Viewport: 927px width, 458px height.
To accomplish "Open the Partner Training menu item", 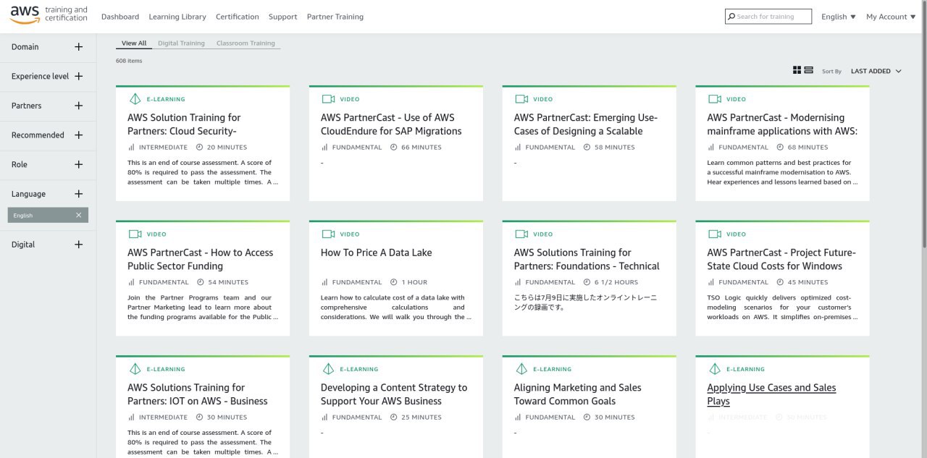I will coord(335,17).
